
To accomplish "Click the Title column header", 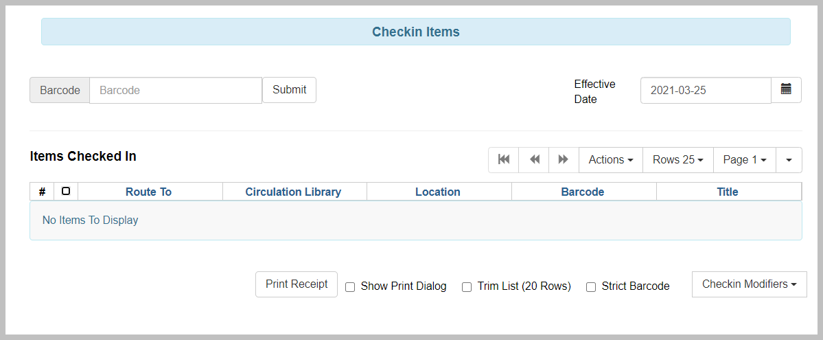I will pos(728,192).
